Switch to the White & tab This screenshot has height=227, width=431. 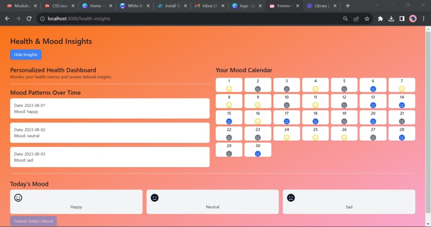134,6
